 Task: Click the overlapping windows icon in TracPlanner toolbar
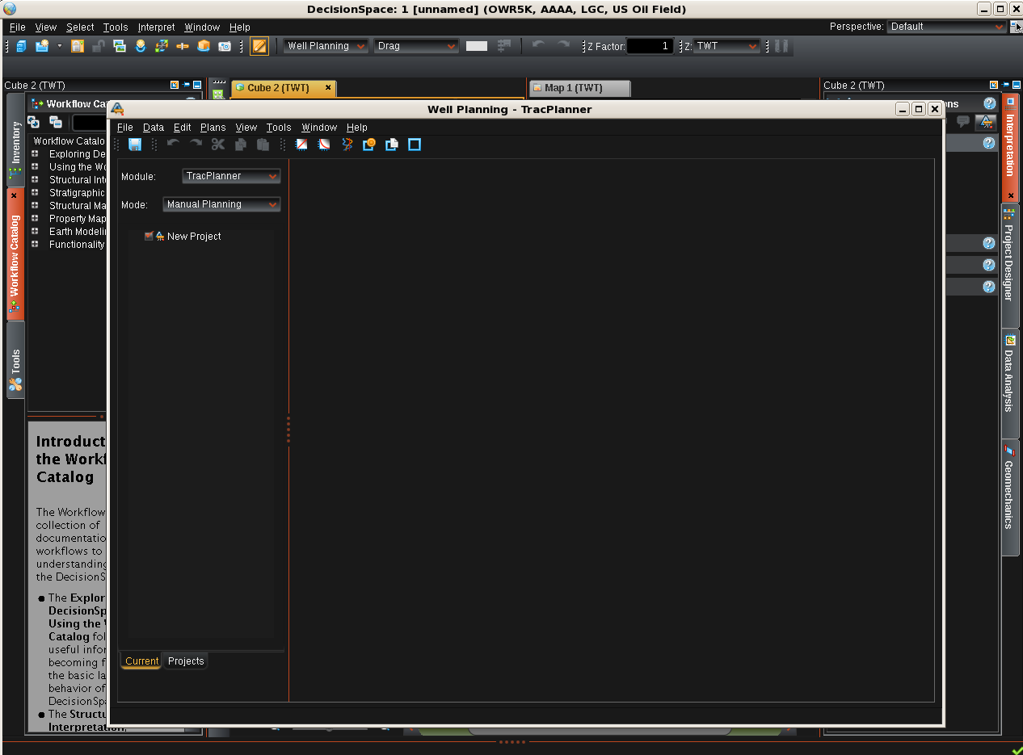[392, 145]
